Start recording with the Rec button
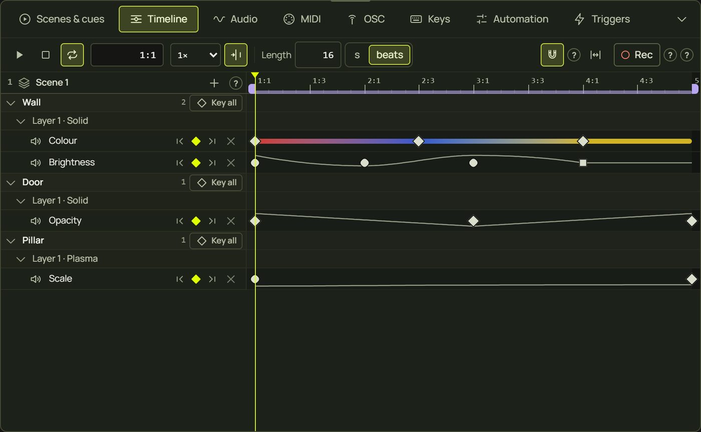The width and height of the screenshot is (701, 432). point(637,55)
